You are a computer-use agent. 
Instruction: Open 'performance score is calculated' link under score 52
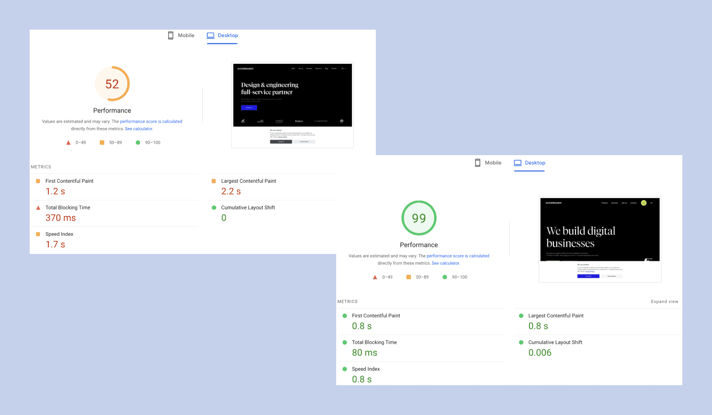(x=151, y=122)
